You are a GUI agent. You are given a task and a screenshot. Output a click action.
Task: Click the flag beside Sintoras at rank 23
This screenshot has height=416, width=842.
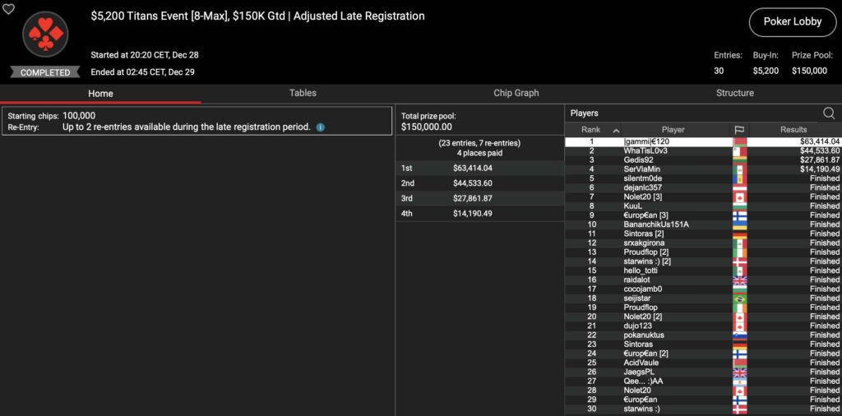pyautogui.click(x=738, y=344)
